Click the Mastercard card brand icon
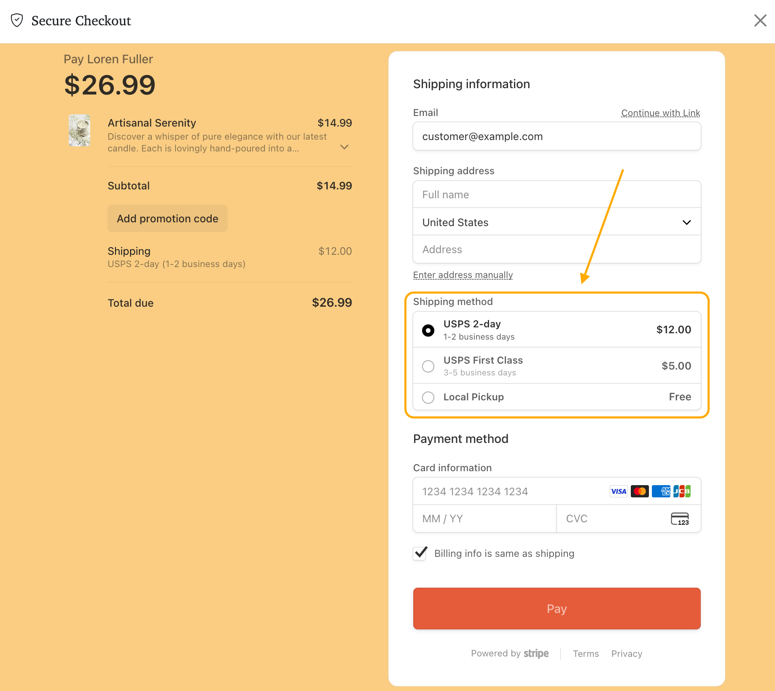 point(640,491)
